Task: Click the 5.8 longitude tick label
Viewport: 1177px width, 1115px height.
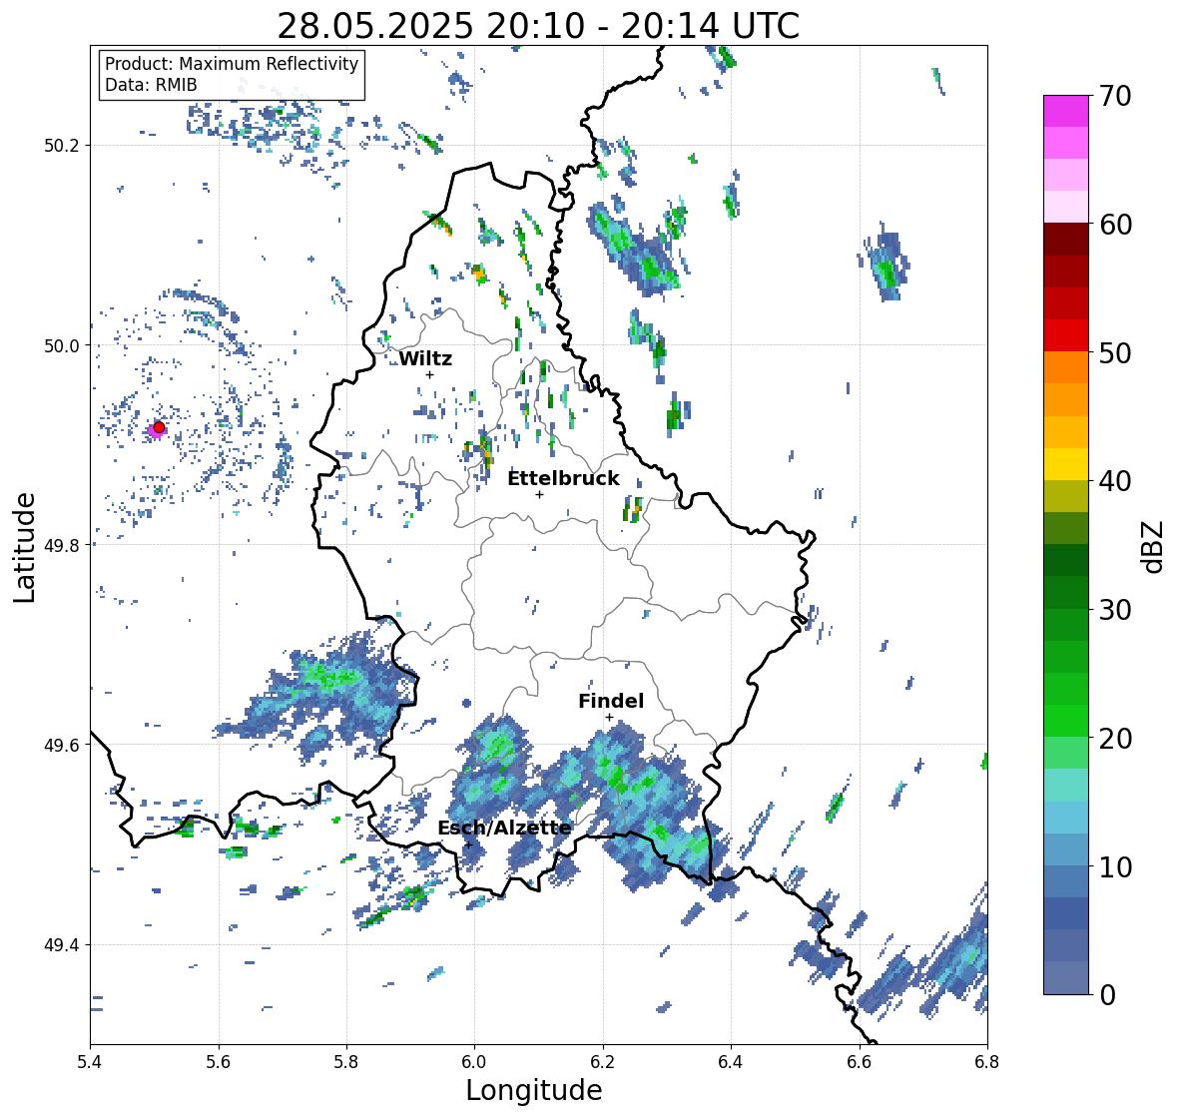Action: pos(346,1062)
